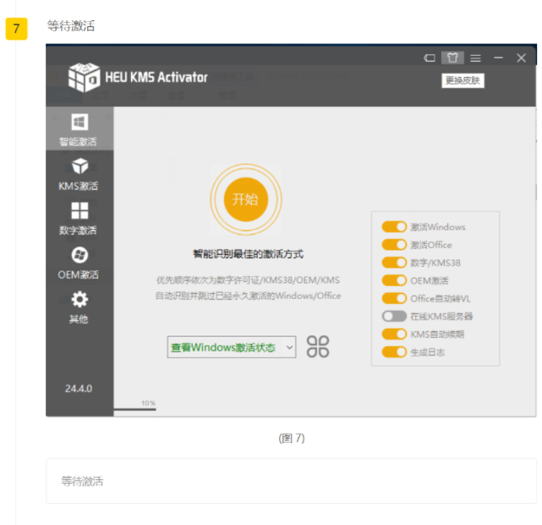The height and width of the screenshot is (525, 542).
Task: Click the line starting 自动识别并跳过已经永久激活
Action: coord(249,296)
